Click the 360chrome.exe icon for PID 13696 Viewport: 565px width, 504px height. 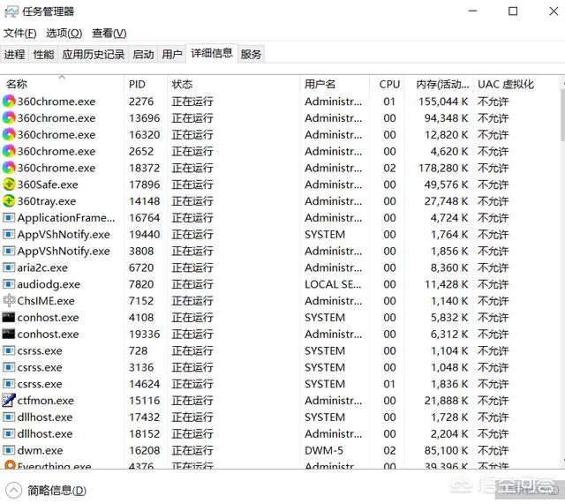point(9,117)
